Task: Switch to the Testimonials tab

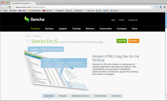Action: [100, 96]
